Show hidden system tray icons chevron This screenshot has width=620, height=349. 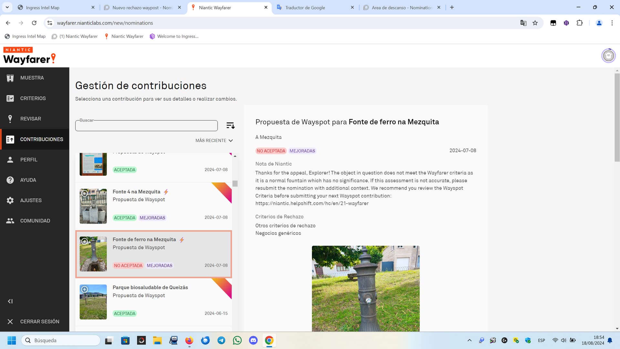coord(470,340)
